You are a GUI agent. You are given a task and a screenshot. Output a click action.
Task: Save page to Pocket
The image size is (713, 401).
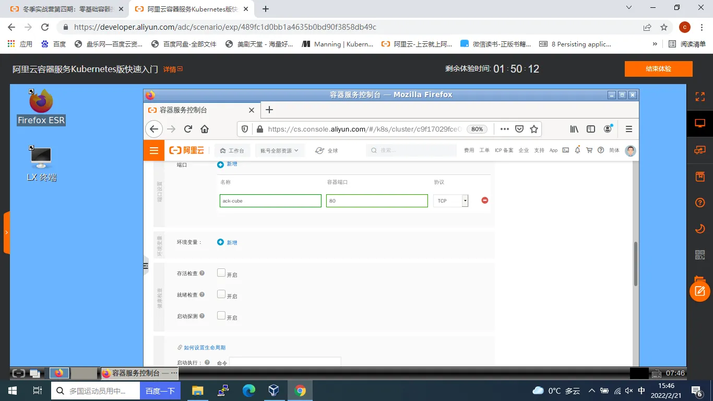[x=519, y=129]
